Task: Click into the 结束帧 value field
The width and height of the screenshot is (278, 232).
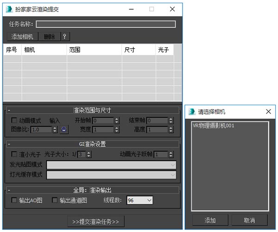Action: point(157,120)
